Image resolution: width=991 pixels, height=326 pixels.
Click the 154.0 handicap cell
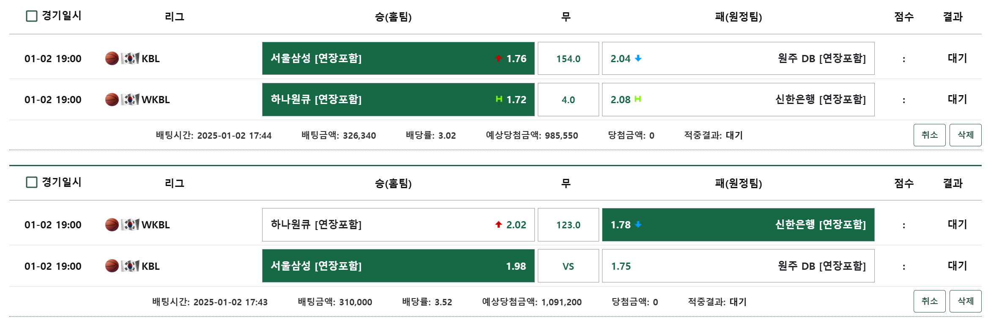point(568,58)
